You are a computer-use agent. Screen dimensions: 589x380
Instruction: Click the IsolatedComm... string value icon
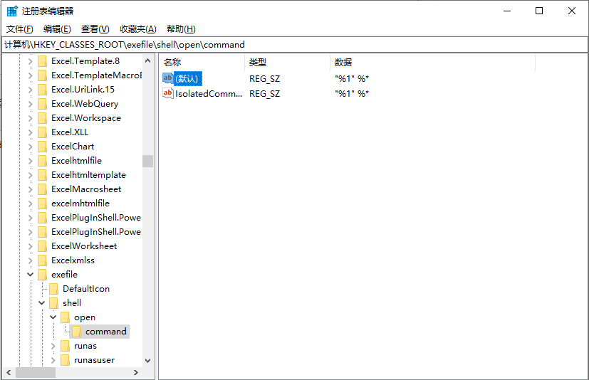pyautogui.click(x=168, y=93)
